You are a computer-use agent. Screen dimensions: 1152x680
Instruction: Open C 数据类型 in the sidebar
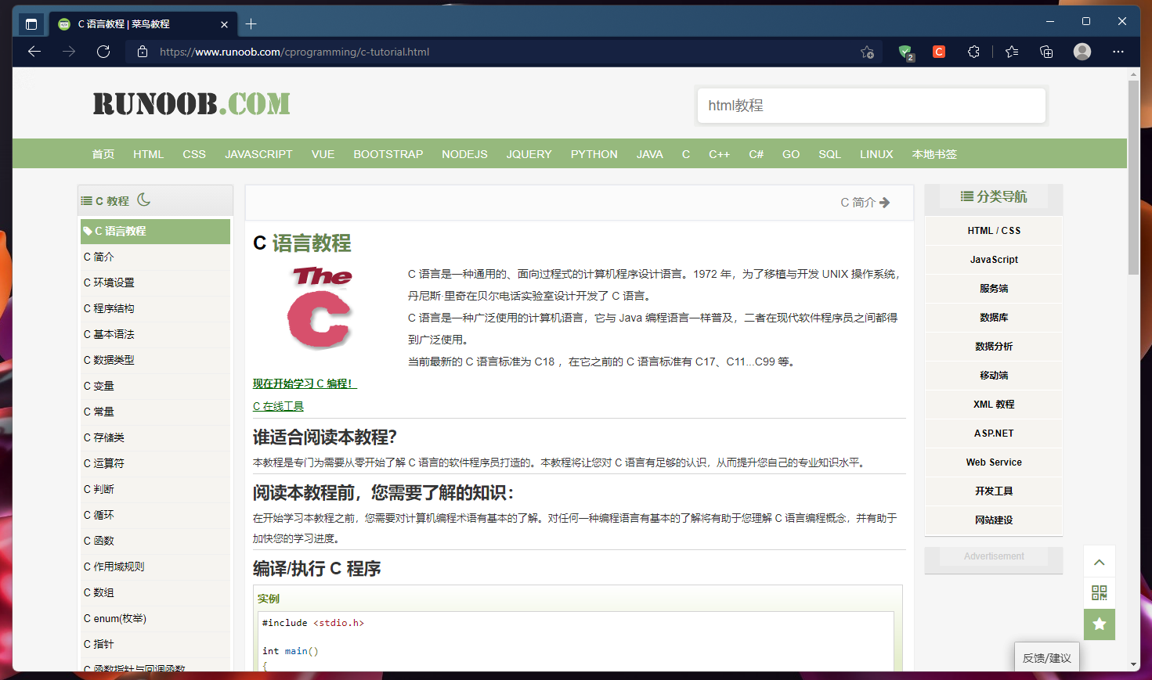coord(155,360)
